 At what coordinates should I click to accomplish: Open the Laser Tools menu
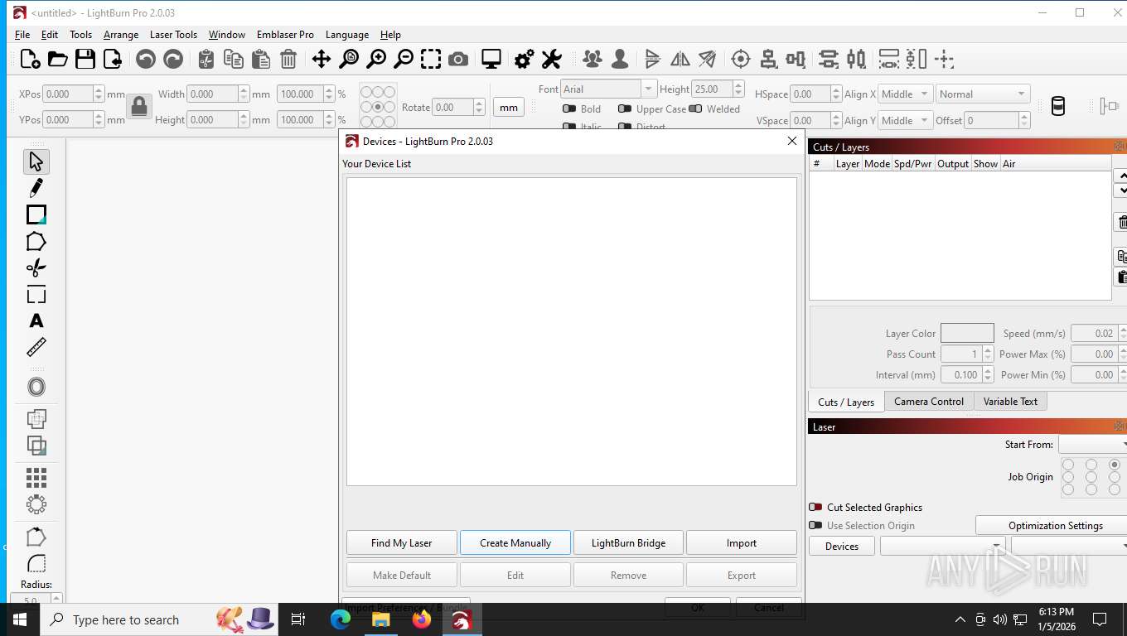pos(173,35)
